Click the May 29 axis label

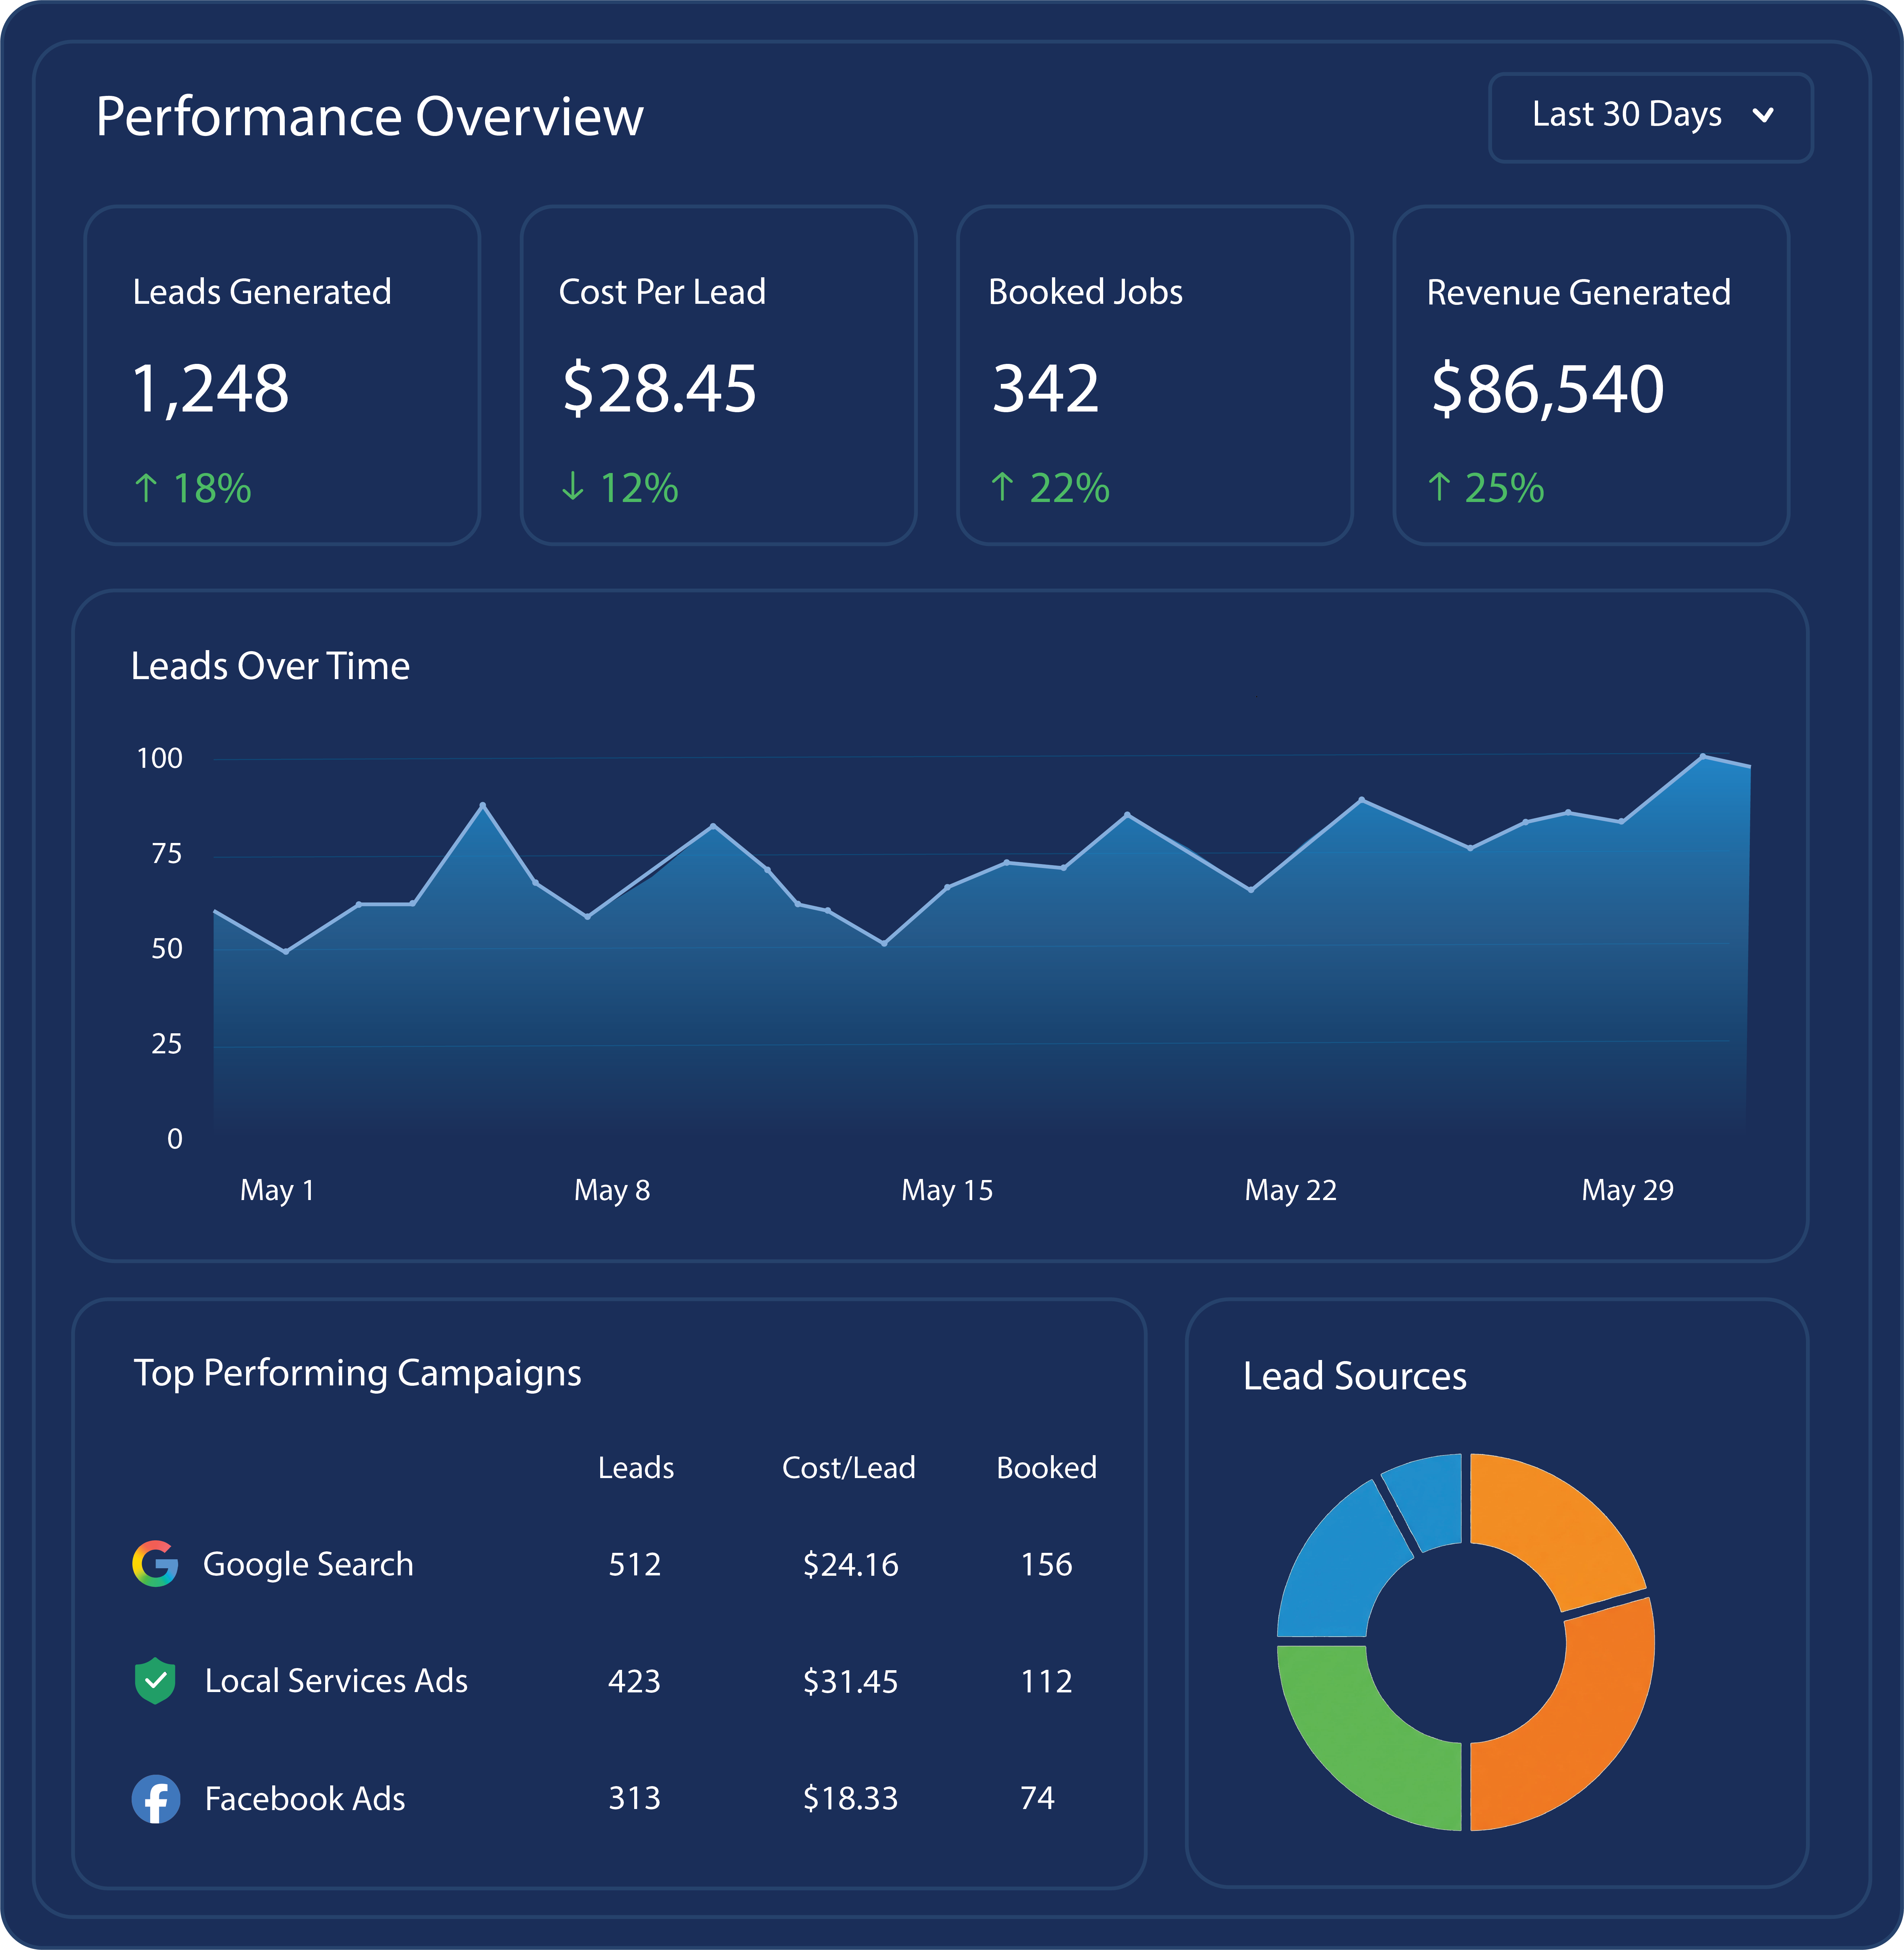point(1628,1191)
